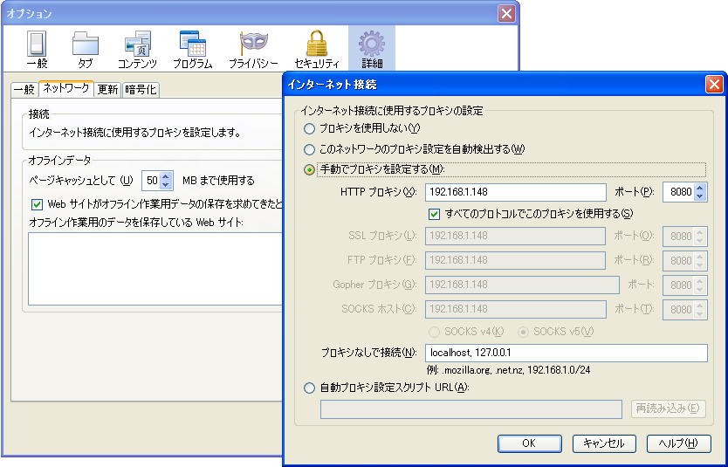The height and width of the screenshot is (467, 728).
Task: Select the セキュリティ (Security) padlock icon
Action: (316, 49)
